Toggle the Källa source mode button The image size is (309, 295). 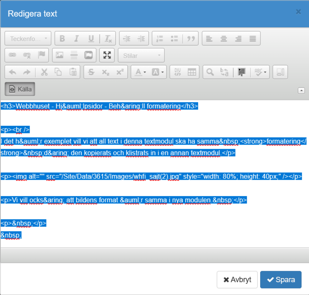coord(20,89)
